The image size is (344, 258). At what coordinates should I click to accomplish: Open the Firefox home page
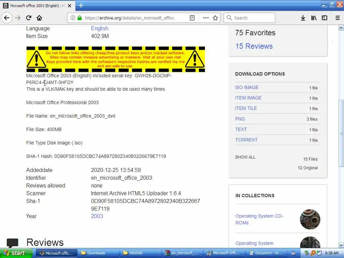pos(39,18)
